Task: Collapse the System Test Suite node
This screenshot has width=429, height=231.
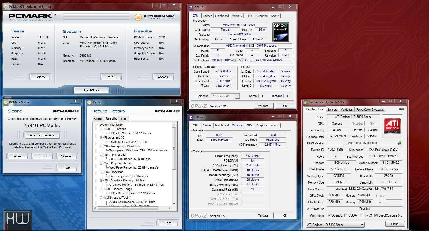Action: tap(96, 125)
